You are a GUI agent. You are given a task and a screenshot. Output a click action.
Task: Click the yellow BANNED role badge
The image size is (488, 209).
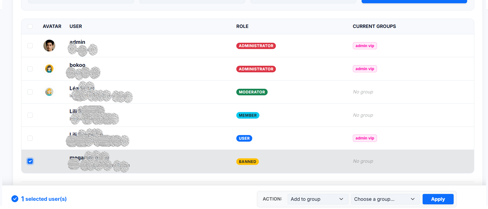point(247,162)
